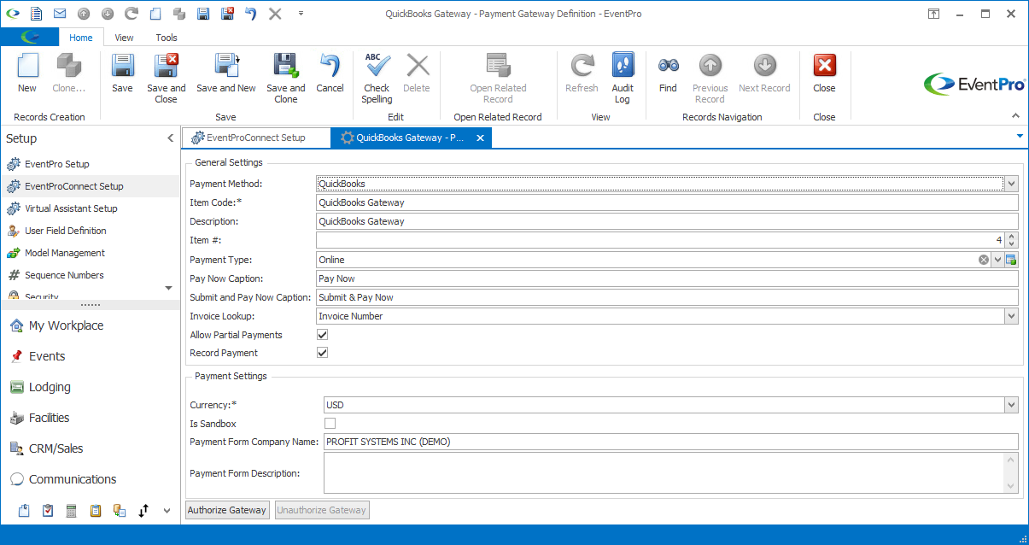Switch to the Home ribbon tab
Screen dimensions: 1029x545
[81, 38]
